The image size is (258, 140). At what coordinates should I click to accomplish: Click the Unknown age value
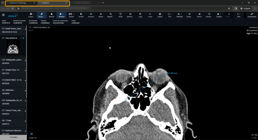(75, 23)
